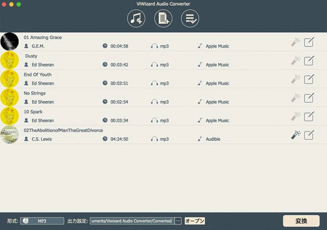Click the effects wand for 02TheAbolitionofMan audiobook
The image size is (327, 230).
coord(296,135)
